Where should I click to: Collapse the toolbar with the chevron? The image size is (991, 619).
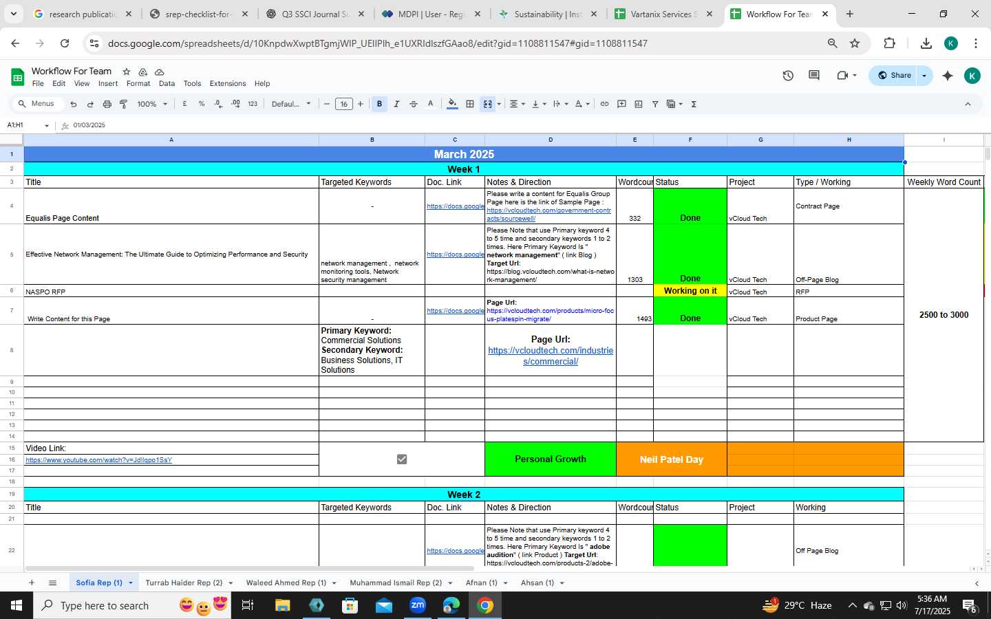(x=968, y=104)
